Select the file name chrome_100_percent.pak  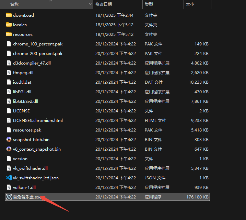click(38, 44)
